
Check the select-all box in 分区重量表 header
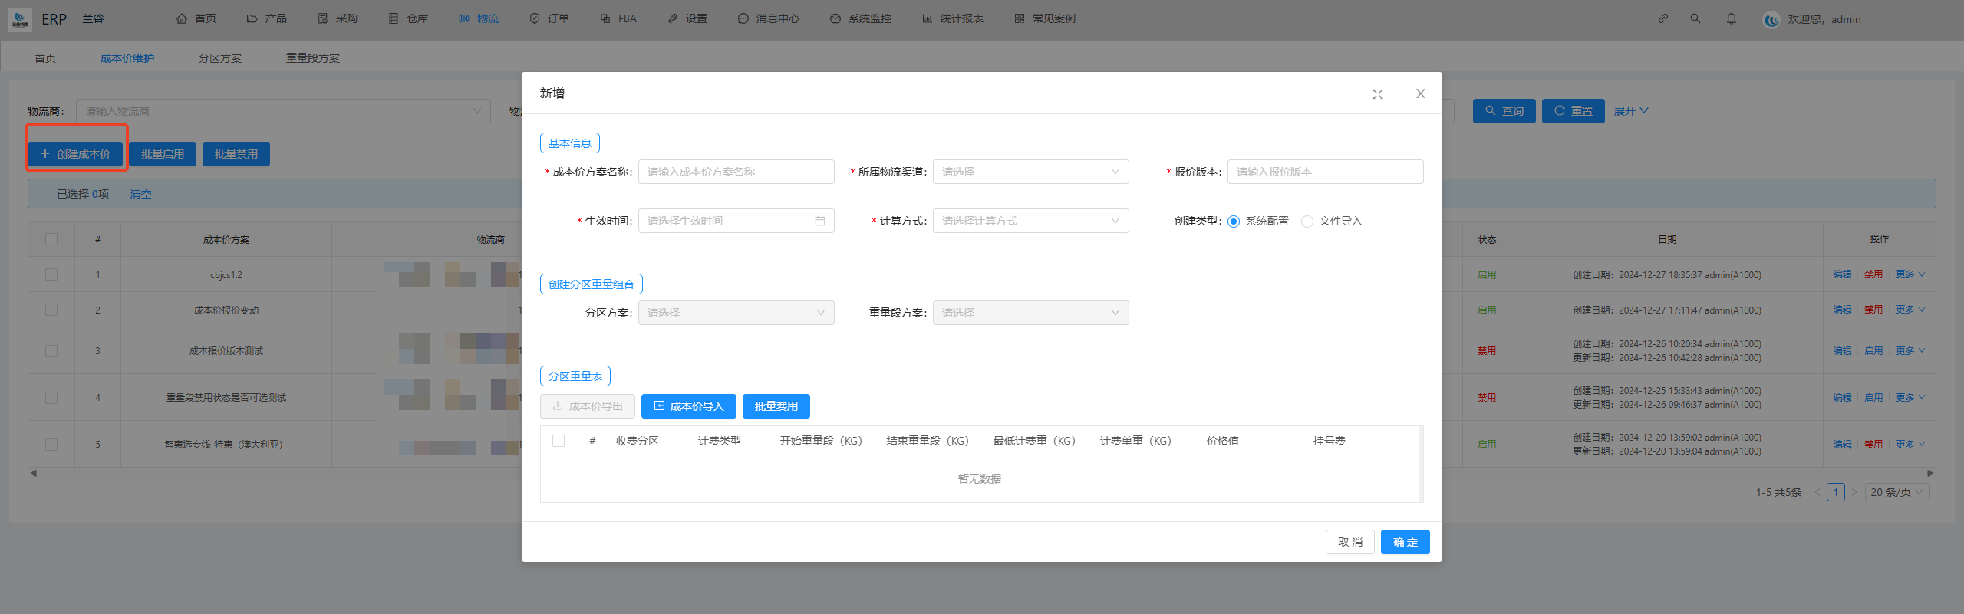559,441
